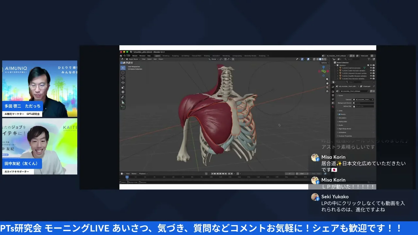The height and width of the screenshot is (235, 418).
Task: Open the Render properties tab icon
Action: [333, 92]
